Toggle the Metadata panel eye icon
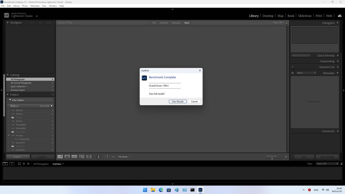The image size is (345, 194). coord(292,73)
